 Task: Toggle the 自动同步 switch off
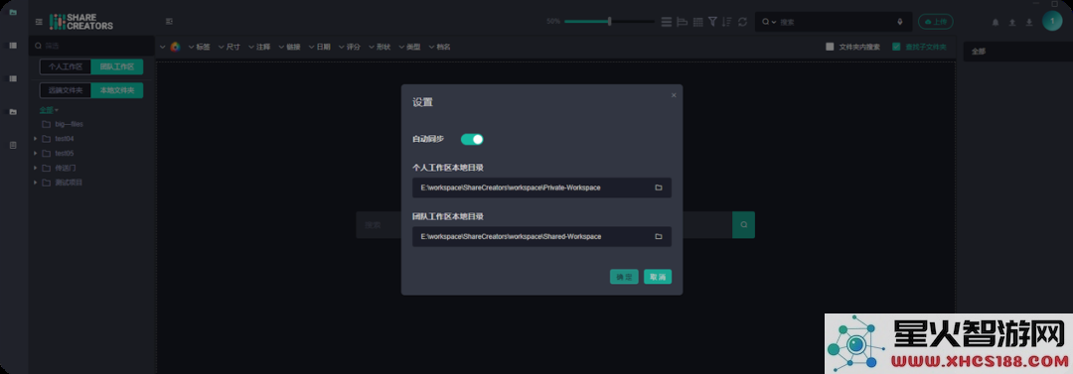(x=472, y=140)
